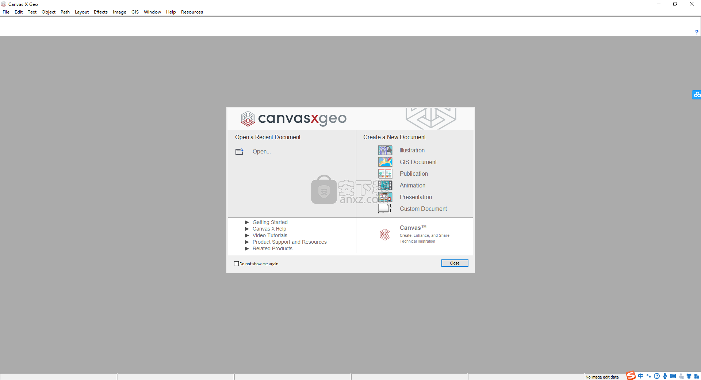Expand the Canvas X Help arrow

247,229
